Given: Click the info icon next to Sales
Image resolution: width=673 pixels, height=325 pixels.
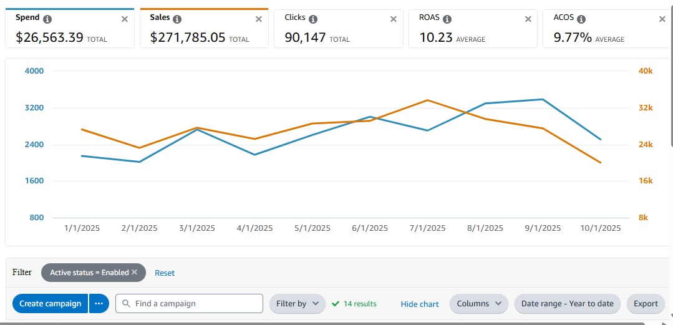Looking at the screenshot, I should coord(177,19).
